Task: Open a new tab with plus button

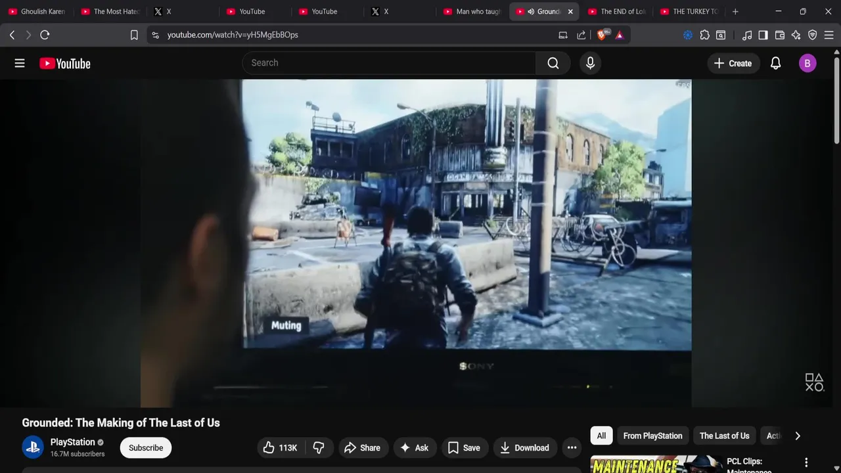Action: 735,11
